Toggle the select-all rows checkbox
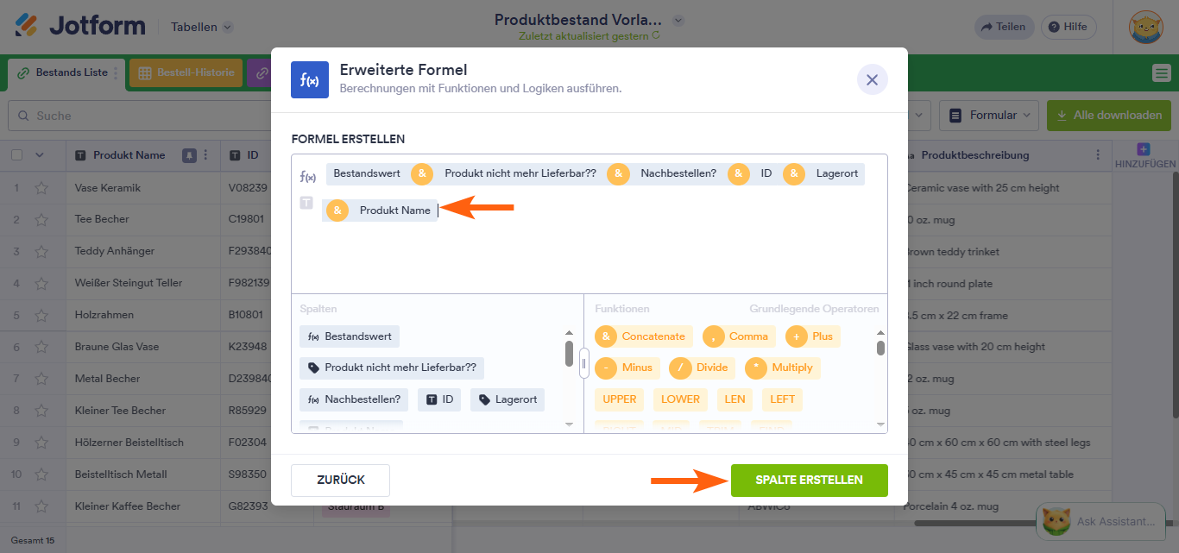 click(16, 155)
